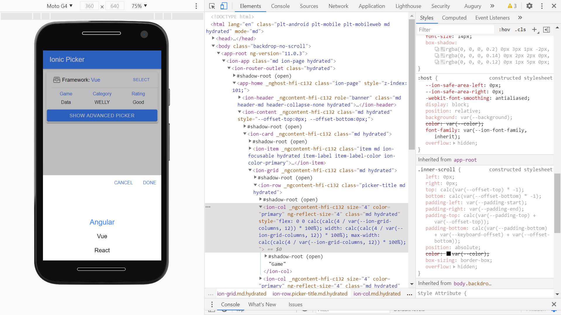
Task: Click the breadcrumb overflow dots on left
Action: [x=211, y=294]
